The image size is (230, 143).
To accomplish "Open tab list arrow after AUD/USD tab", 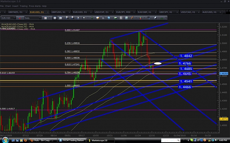I will click(224, 12).
